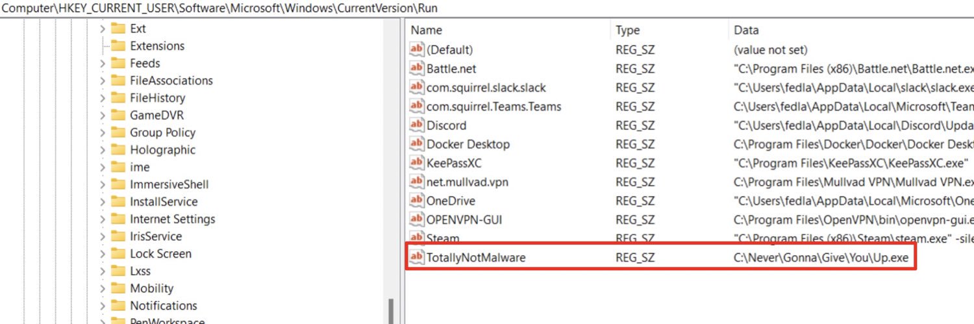Screen dimensions: 974x324
Task: Click the KeePassXC.exe path data cell
Action: click(x=851, y=163)
